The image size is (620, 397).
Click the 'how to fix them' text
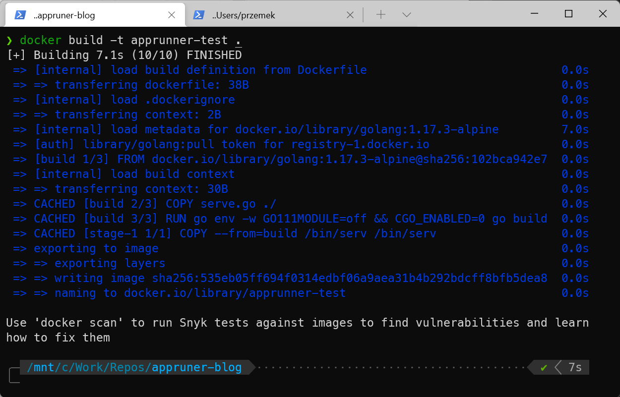pos(58,338)
